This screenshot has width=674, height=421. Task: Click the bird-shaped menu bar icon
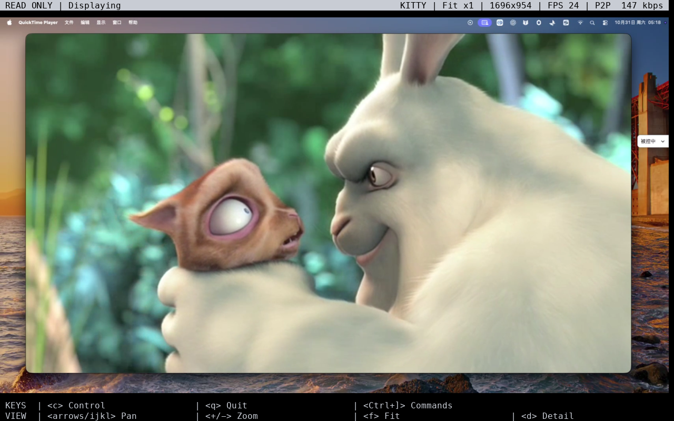tap(552, 23)
